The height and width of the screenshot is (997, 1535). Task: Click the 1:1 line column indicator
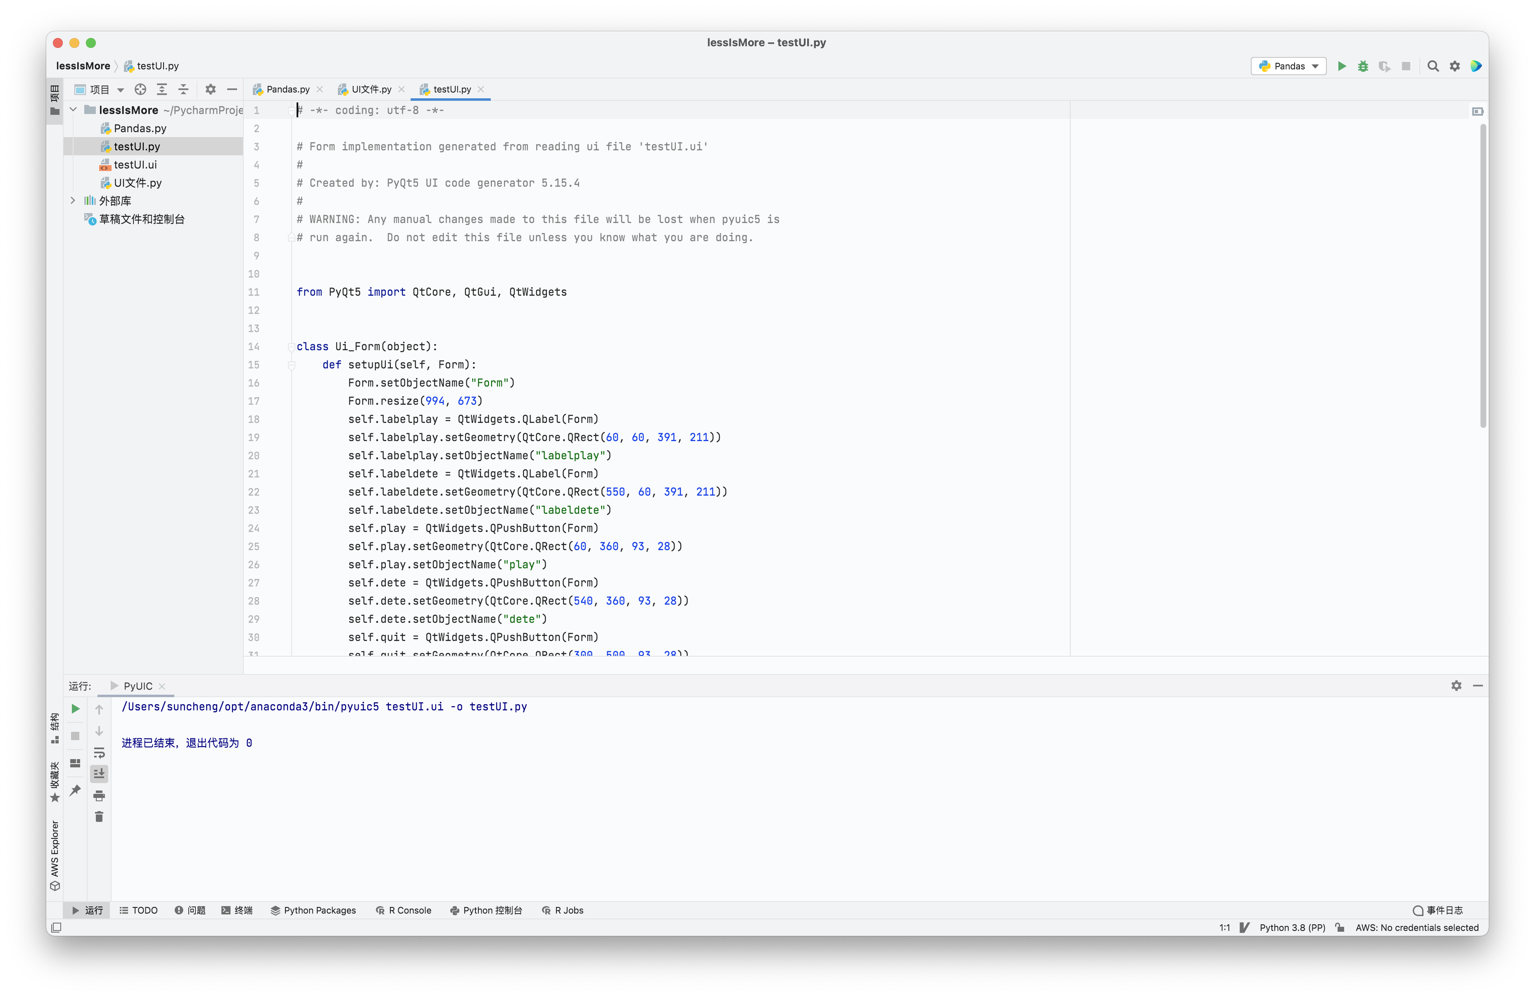[x=1224, y=927]
